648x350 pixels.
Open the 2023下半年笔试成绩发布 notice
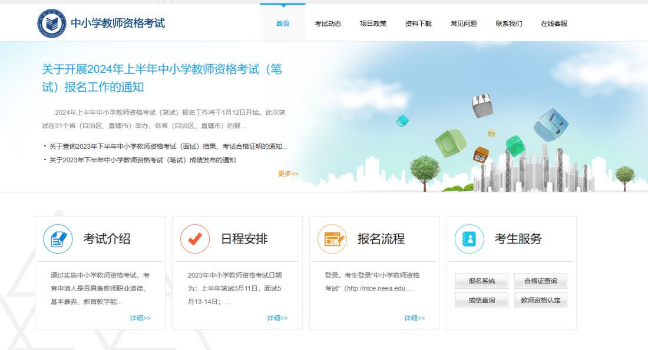142,160
